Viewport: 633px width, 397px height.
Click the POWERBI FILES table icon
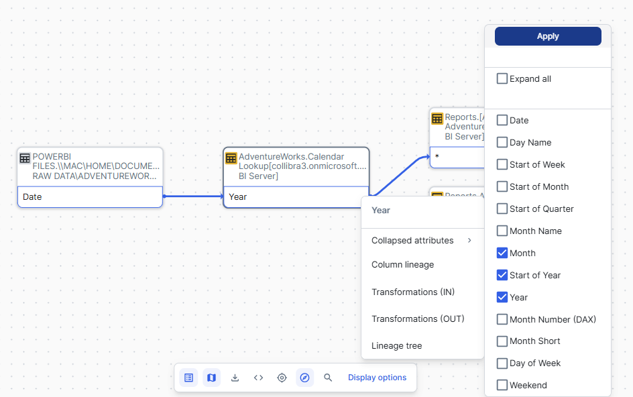point(25,158)
